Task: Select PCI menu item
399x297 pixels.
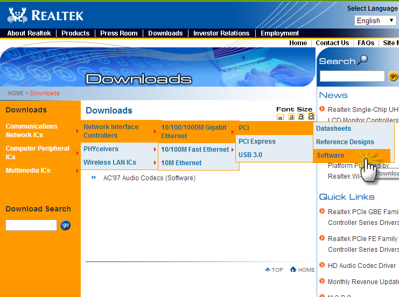Action: [275, 128]
